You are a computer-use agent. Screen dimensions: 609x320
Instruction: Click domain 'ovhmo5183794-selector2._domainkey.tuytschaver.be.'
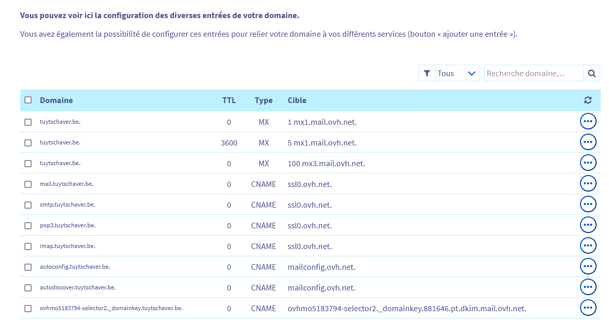pos(111,309)
